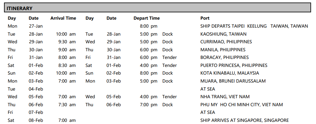316x124 pixels.
Task: Click the Tender label for Boracay
Action: click(169, 57)
